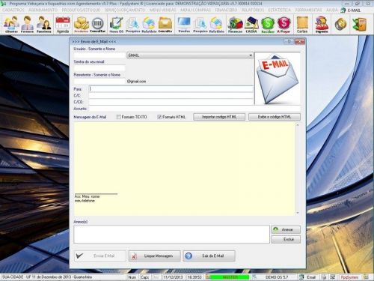374x281 pixels.
Task: Click the network computer icon in status bar
Action: coord(333,277)
